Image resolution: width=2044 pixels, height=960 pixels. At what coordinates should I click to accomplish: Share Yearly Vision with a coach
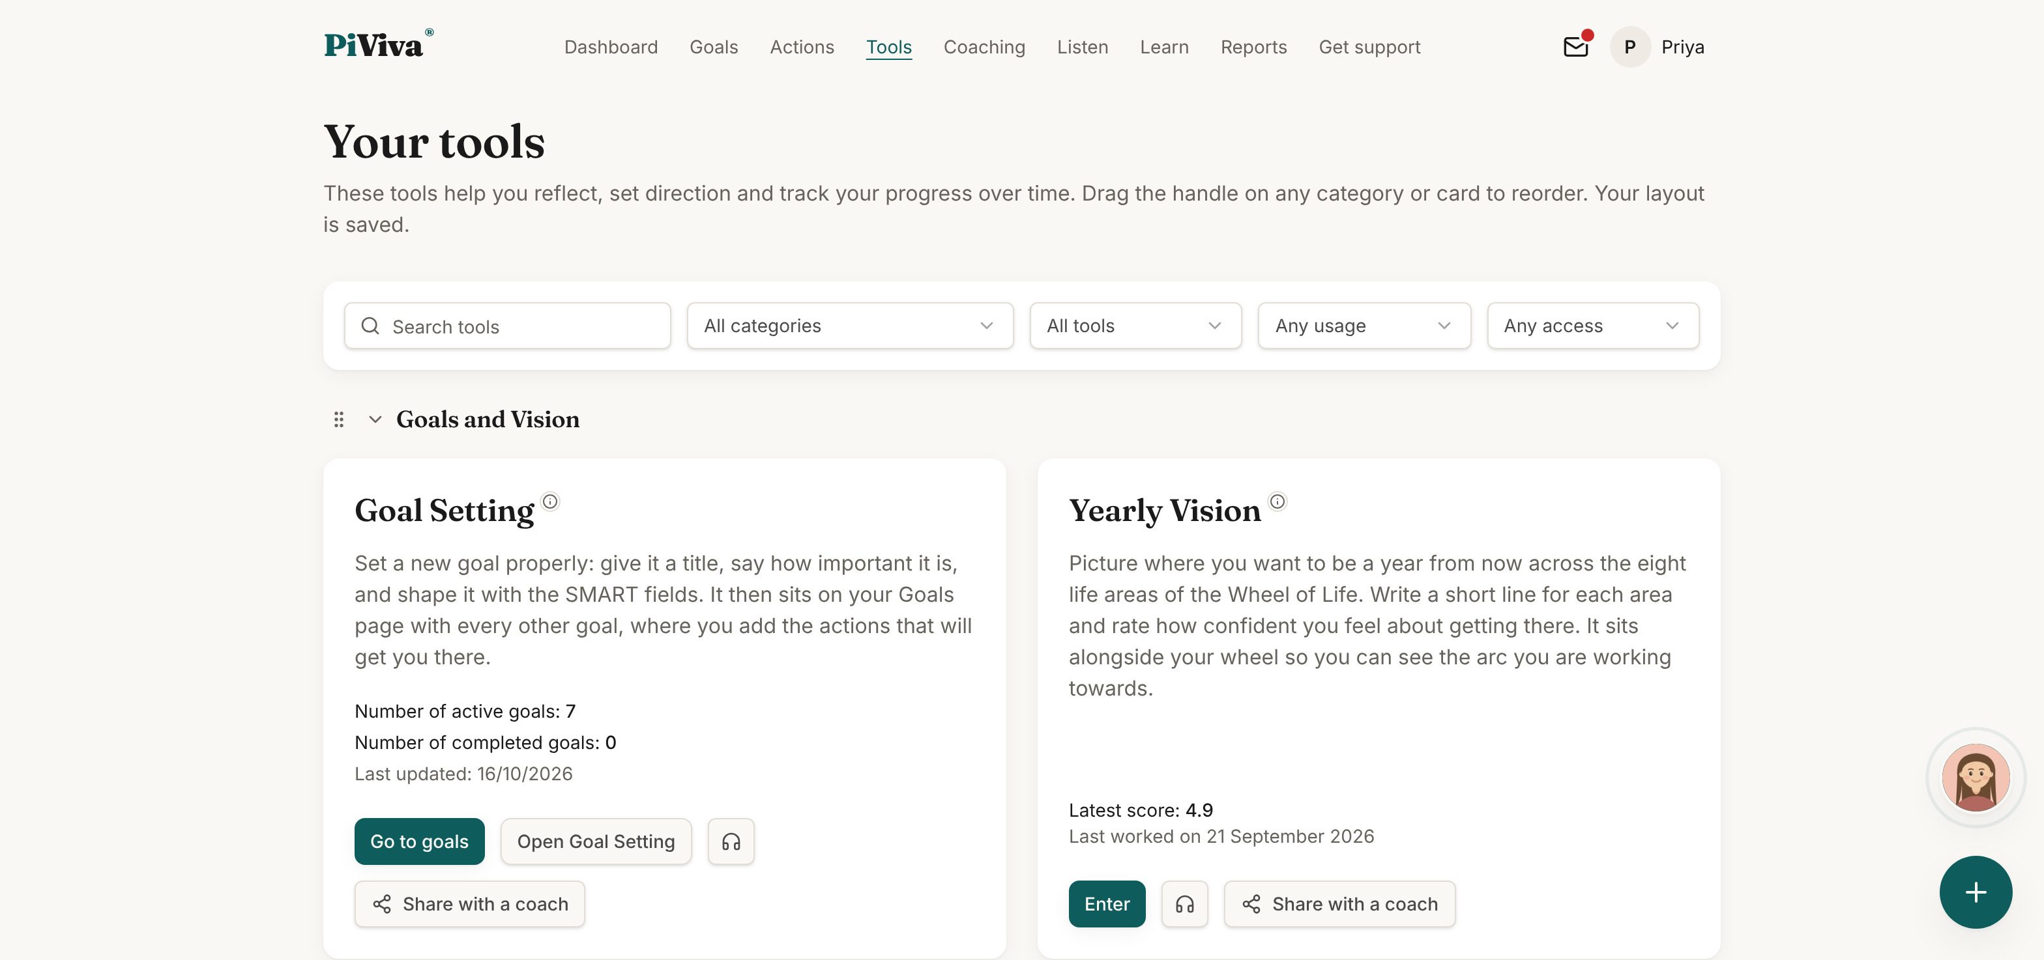pos(1339,904)
